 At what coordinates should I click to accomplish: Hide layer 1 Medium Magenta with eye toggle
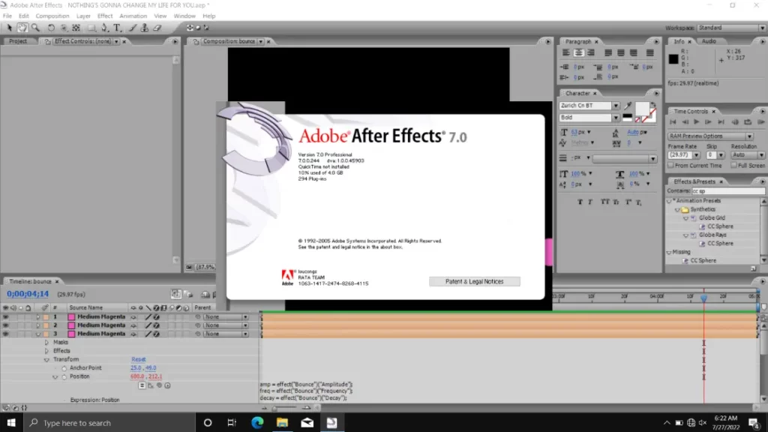click(6, 316)
